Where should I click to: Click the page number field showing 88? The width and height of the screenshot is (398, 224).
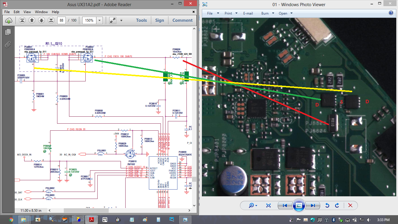click(61, 20)
